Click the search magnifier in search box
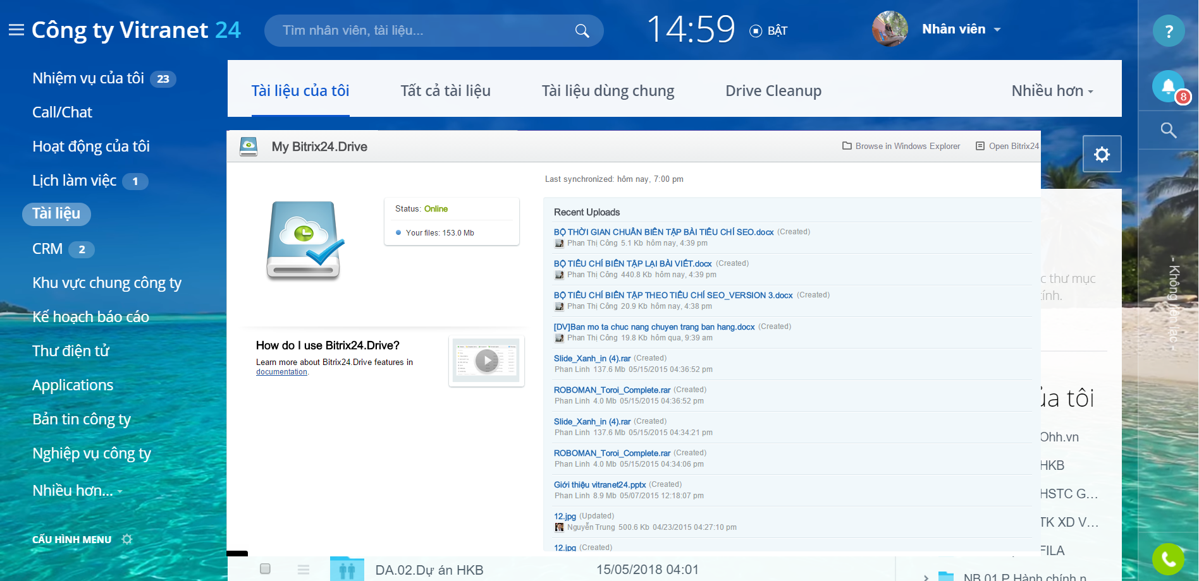The image size is (1199, 581). point(582,30)
